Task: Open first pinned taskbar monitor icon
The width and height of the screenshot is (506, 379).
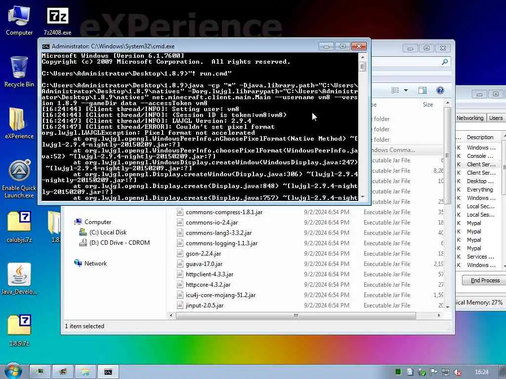Action: pyautogui.click(x=40, y=372)
